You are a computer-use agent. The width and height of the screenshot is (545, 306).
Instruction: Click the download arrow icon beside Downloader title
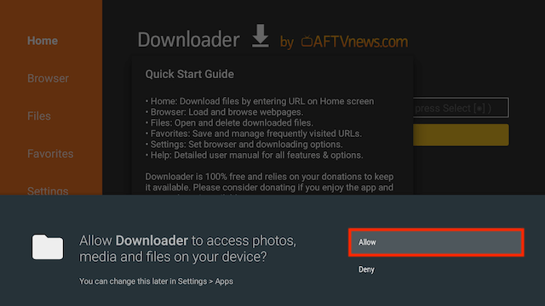tap(261, 36)
